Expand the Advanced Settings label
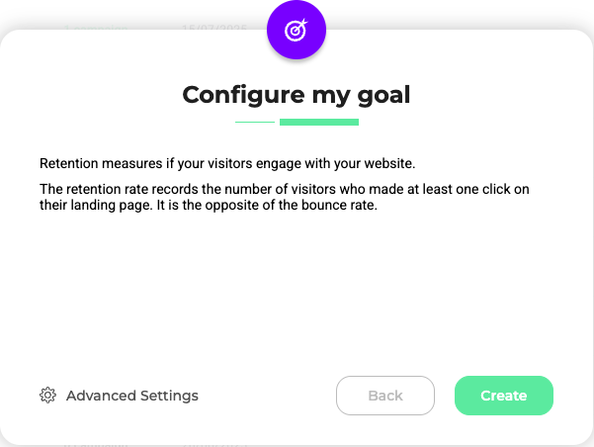The image size is (594, 447). pyautogui.click(x=131, y=396)
